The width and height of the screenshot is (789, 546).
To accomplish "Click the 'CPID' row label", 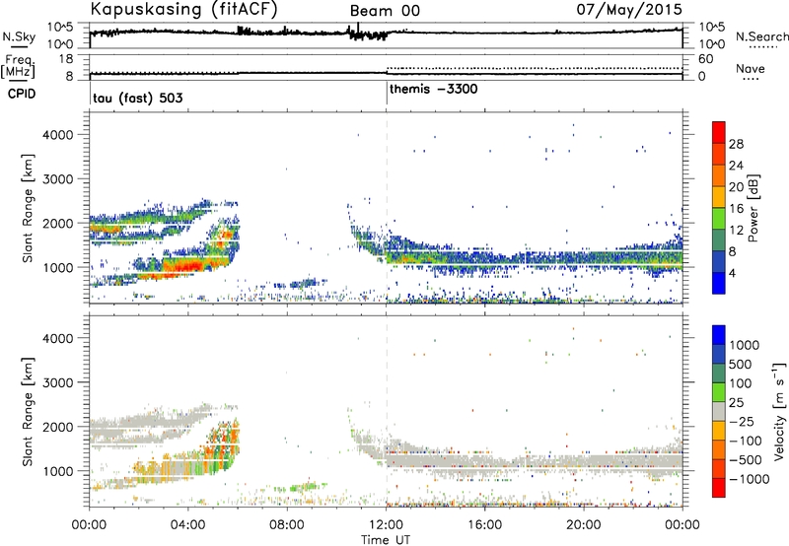I will [22, 94].
